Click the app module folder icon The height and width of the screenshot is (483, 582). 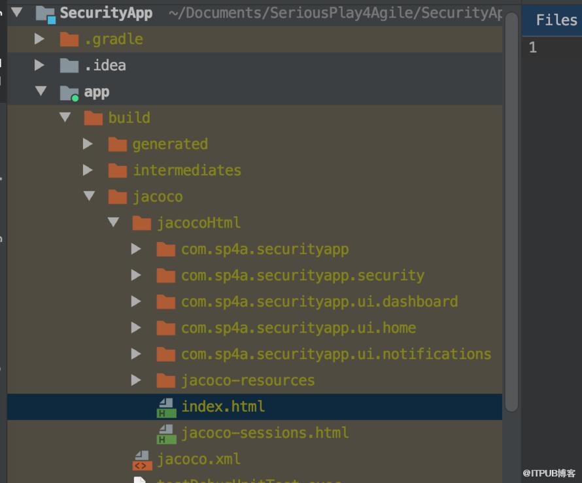[x=69, y=93]
